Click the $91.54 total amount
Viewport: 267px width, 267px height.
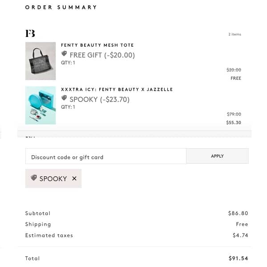(x=238, y=259)
